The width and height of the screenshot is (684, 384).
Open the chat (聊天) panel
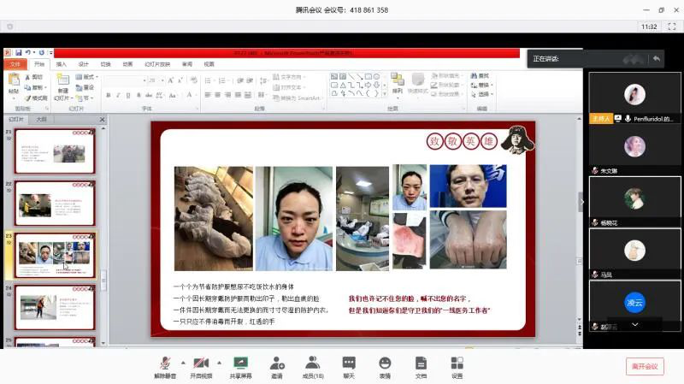[x=349, y=368]
